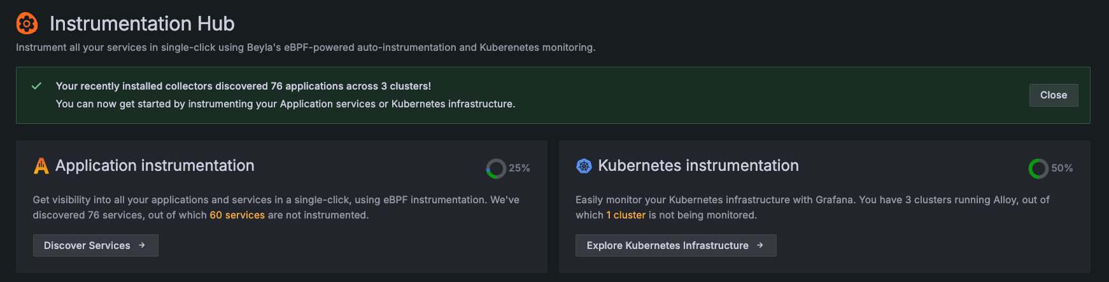Follow the orange "60 services" link
Image resolution: width=1109 pixels, height=282 pixels.
pyautogui.click(x=237, y=215)
